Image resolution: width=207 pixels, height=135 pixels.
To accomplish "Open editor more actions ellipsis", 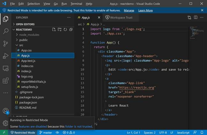I will [x=202, y=18].
